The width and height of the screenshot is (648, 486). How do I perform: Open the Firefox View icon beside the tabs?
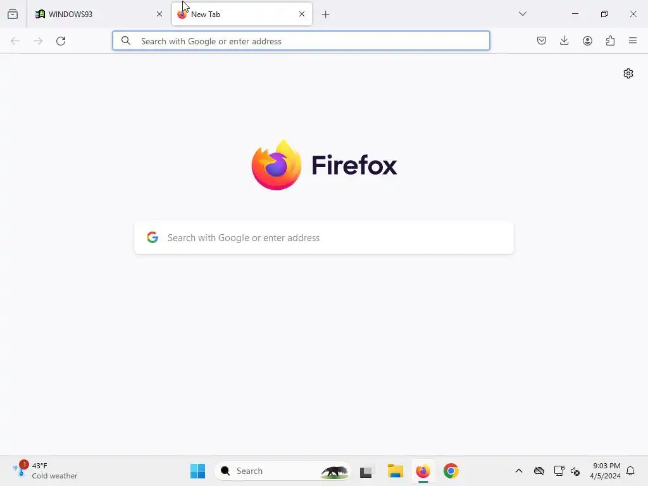tap(13, 14)
